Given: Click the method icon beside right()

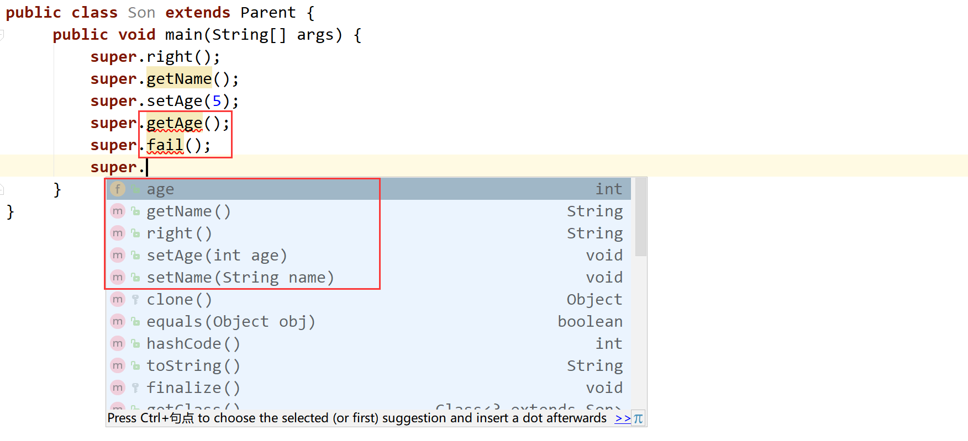Looking at the screenshot, I should (118, 233).
